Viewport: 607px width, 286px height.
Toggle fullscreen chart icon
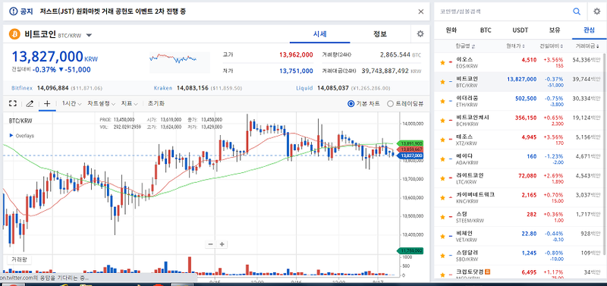[13, 104]
